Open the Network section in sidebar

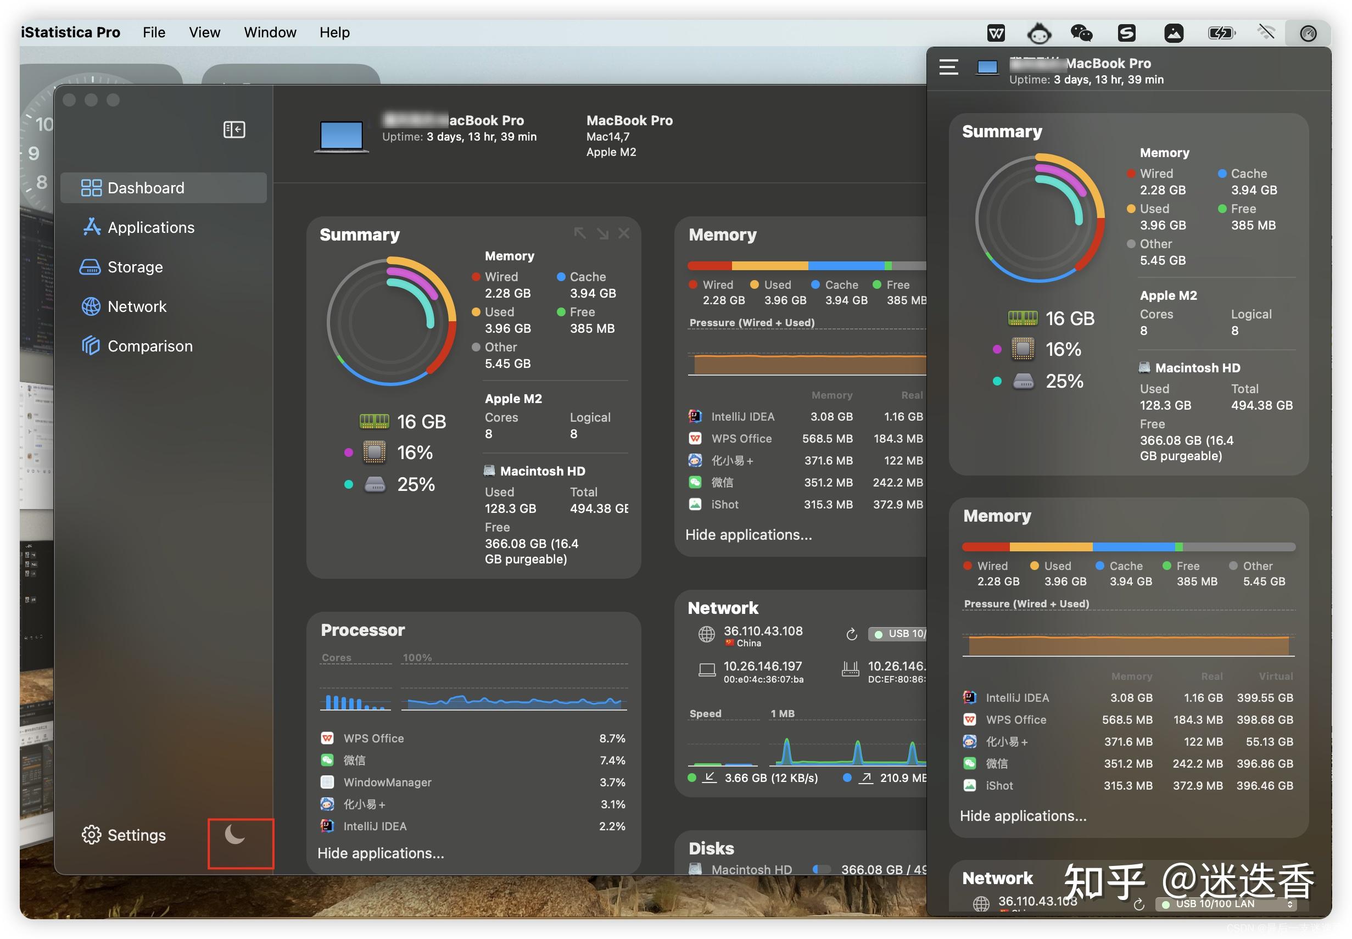(x=137, y=306)
